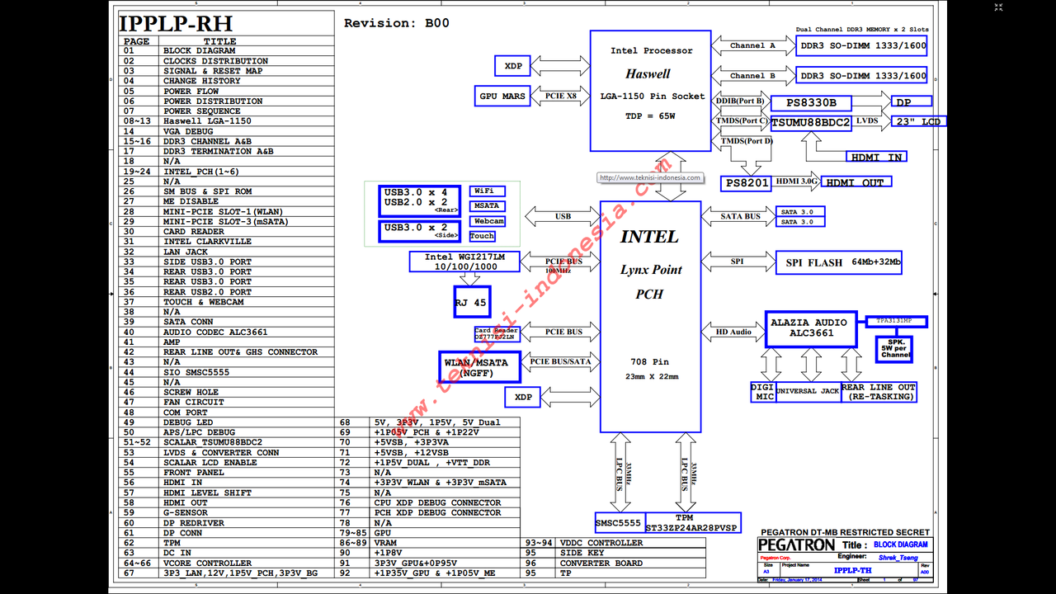Click the SM BUS & SPI ROM index row
The width and height of the screenshot is (1056, 594).
(227, 191)
